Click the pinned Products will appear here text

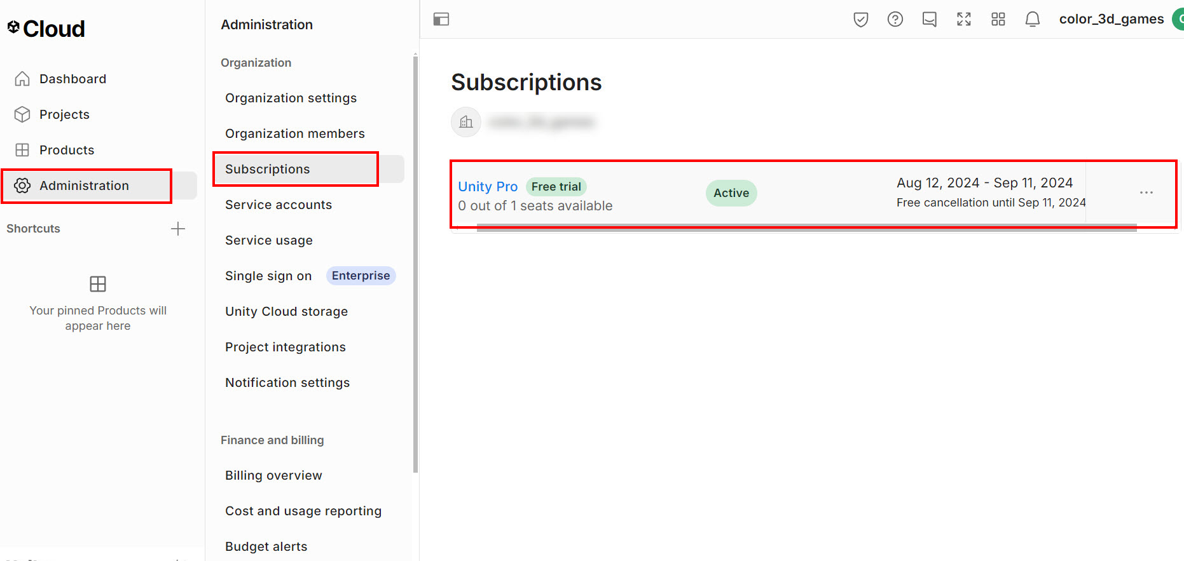click(98, 318)
